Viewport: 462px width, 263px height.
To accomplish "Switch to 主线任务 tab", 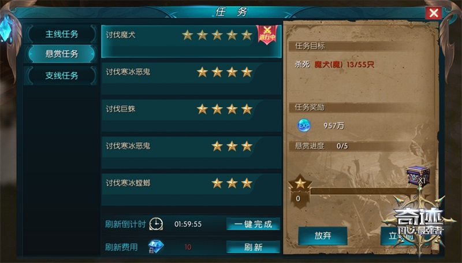I will tap(62, 34).
